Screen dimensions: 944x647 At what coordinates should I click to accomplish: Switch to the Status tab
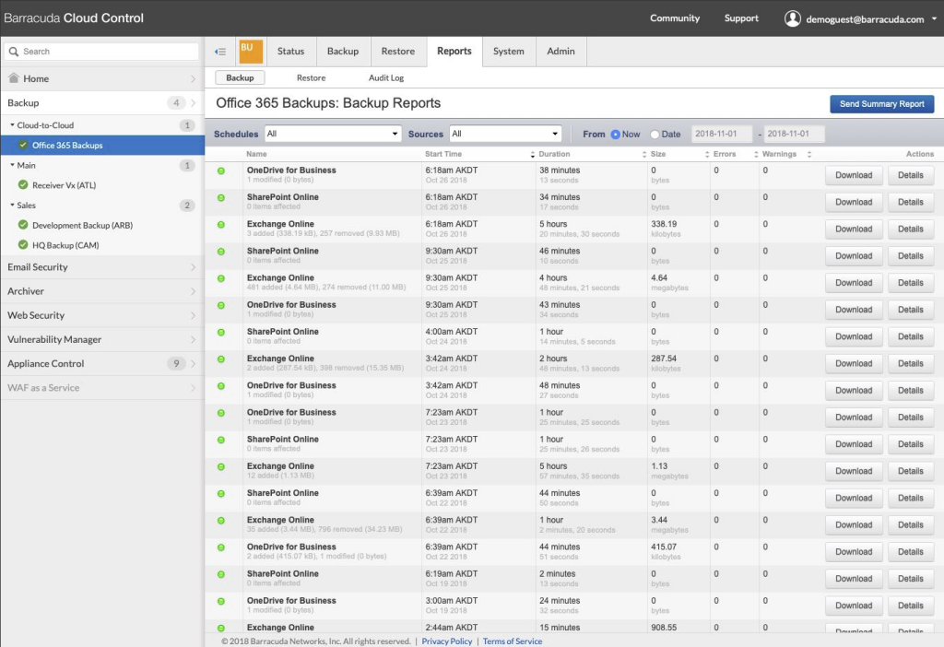click(x=290, y=52)
